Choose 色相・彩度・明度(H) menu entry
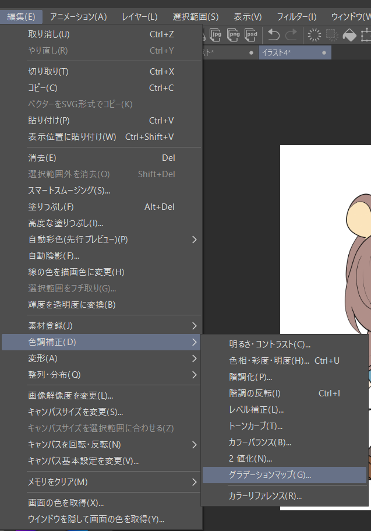 [284, 361]
